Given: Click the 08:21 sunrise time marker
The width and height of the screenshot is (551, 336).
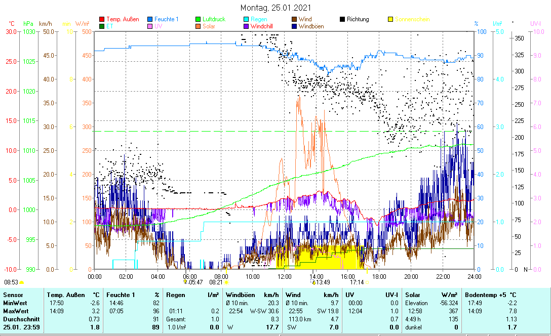Looking at the screenshot, I should 216,282.
